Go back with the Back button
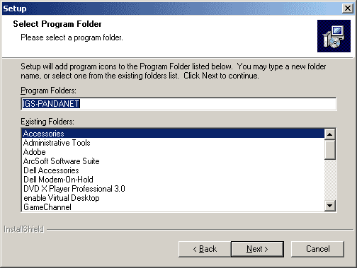The height and width of the screenshot is (268, 357). (205, 249)
